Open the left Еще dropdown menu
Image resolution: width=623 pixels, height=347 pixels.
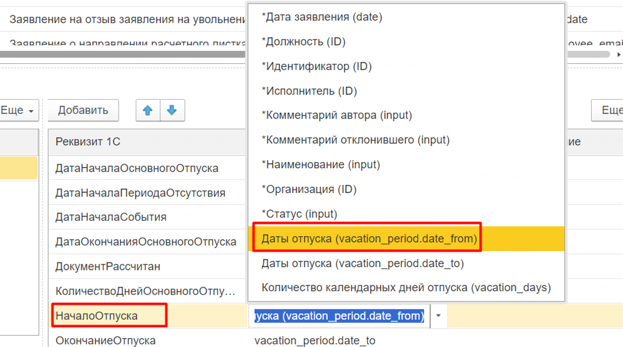[18, 110]
